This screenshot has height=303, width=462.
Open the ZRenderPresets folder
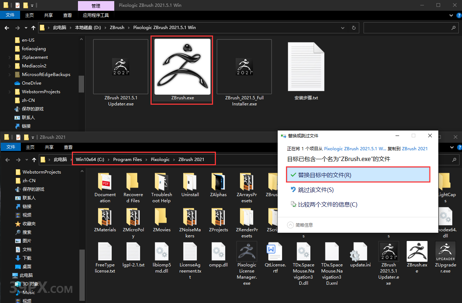(x=247, y=223)
